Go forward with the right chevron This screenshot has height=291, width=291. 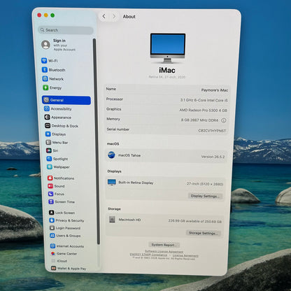tap(114, 16)
